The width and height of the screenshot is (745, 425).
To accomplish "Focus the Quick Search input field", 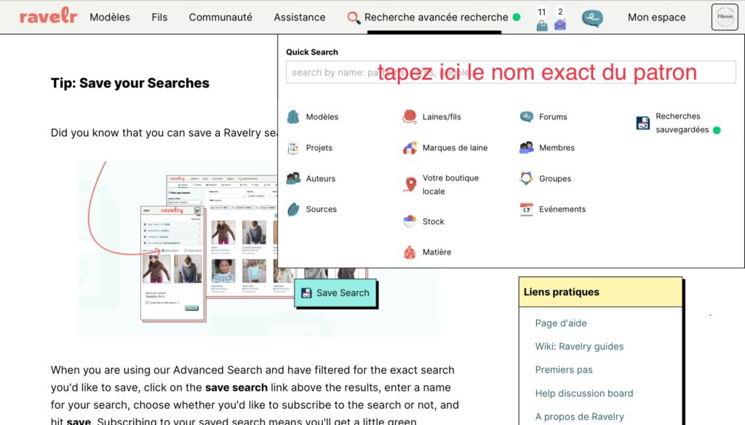I will (x=511, y=72).
